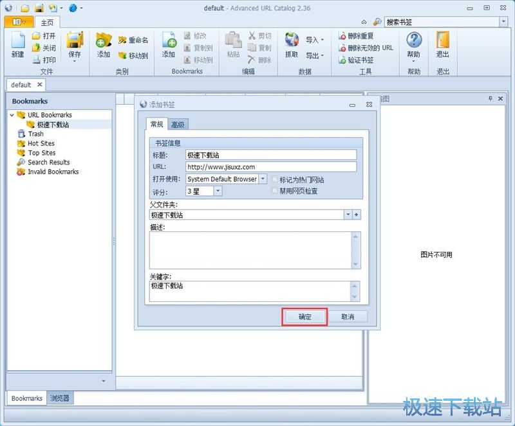Click in the 描述 description text area
515x426 pixels.
[250, 250]
